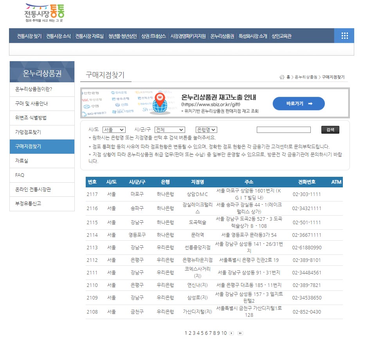Go to next page arrow in pagination
This screenshot has height=343, width=373.
(231, 333)
